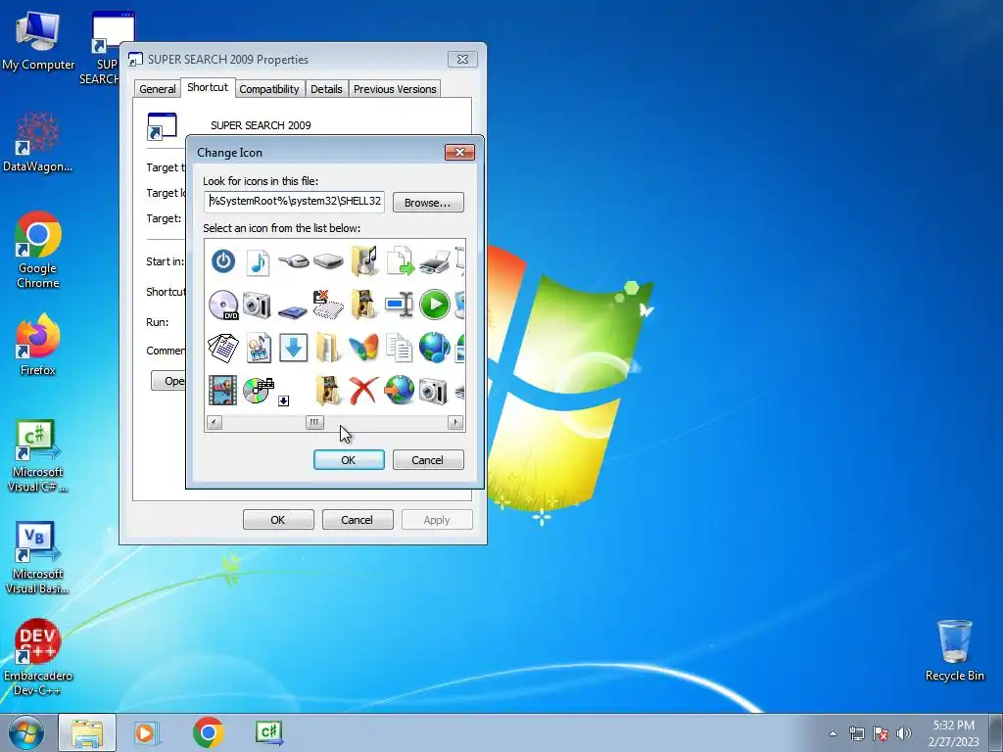Click Browse to choose icon file
Image resolution: width=1003 pixels, height=752 pixels.
[428, 202]
